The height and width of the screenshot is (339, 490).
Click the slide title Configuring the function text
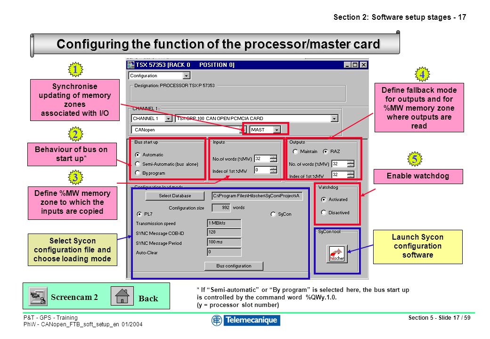[x=218, y=44]
